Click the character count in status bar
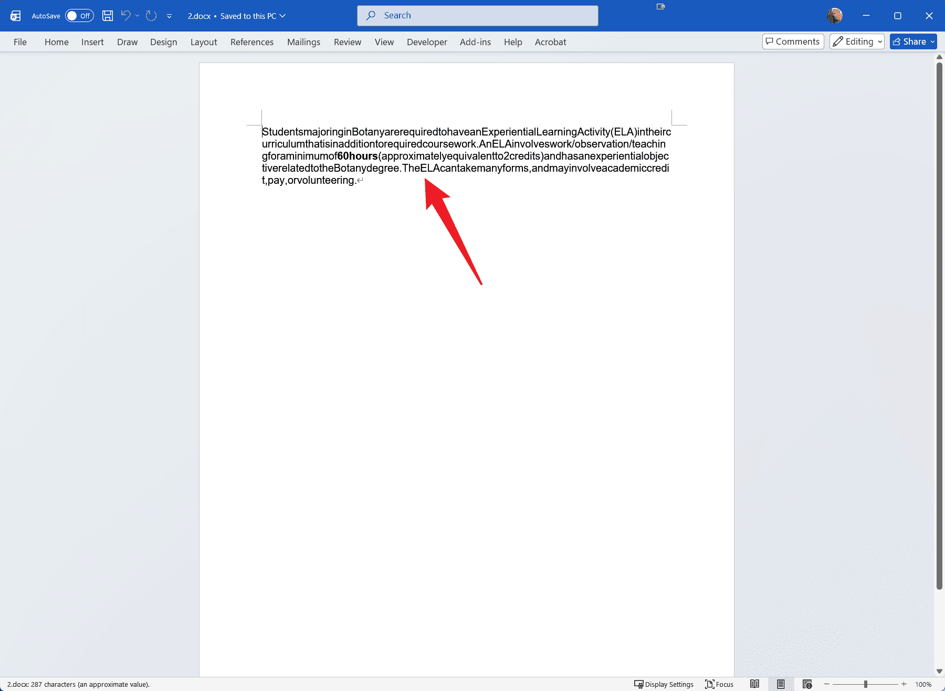This screenshot has height=691, width=945. click(x=79, y=684)
